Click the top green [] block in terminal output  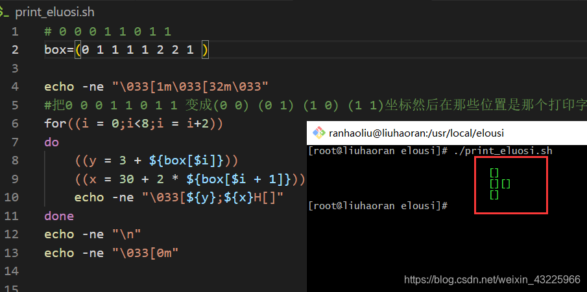pyautogui.click(x=494, y=173)
